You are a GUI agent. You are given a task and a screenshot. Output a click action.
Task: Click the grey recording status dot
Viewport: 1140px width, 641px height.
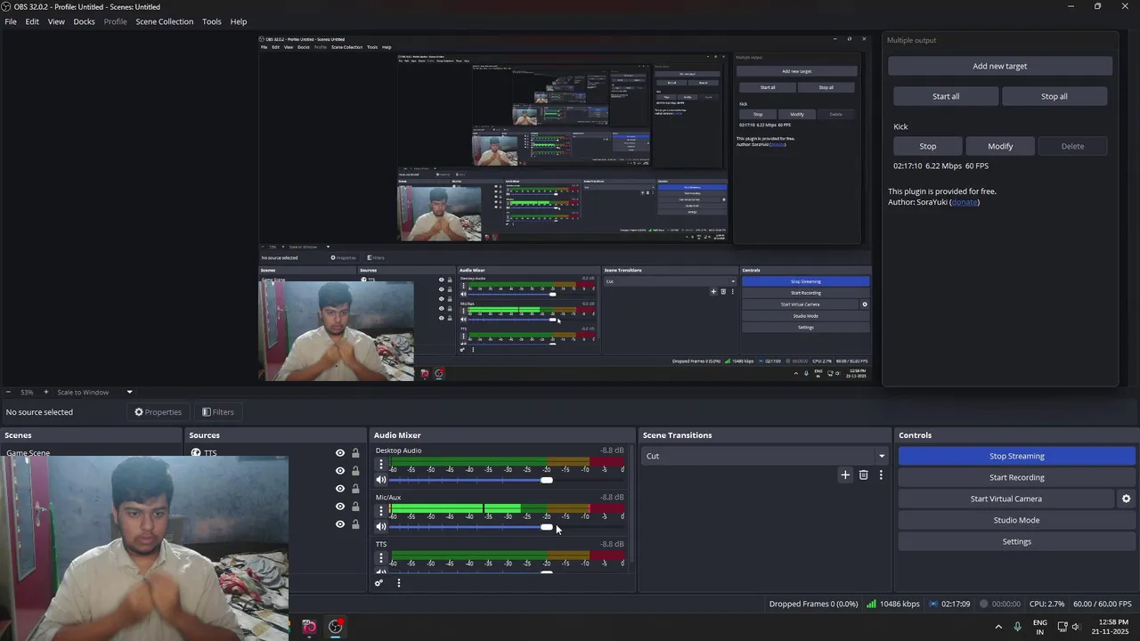coord(984,604)
